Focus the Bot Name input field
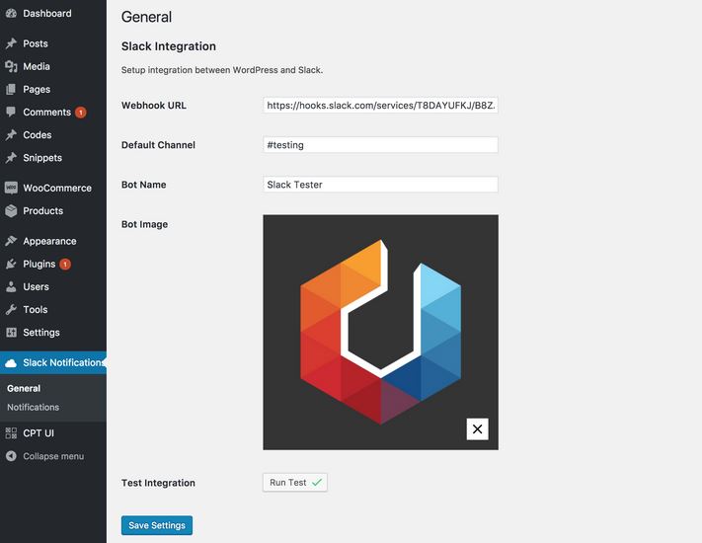The height and width of the screenshot is (543, 702). (x=380, y=185)
